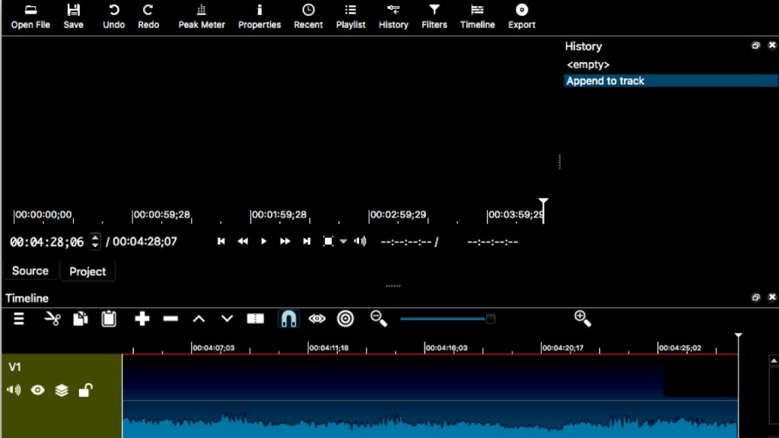Append clip using the plus icon
Screen dimensions: 779x438
(142, 319)
